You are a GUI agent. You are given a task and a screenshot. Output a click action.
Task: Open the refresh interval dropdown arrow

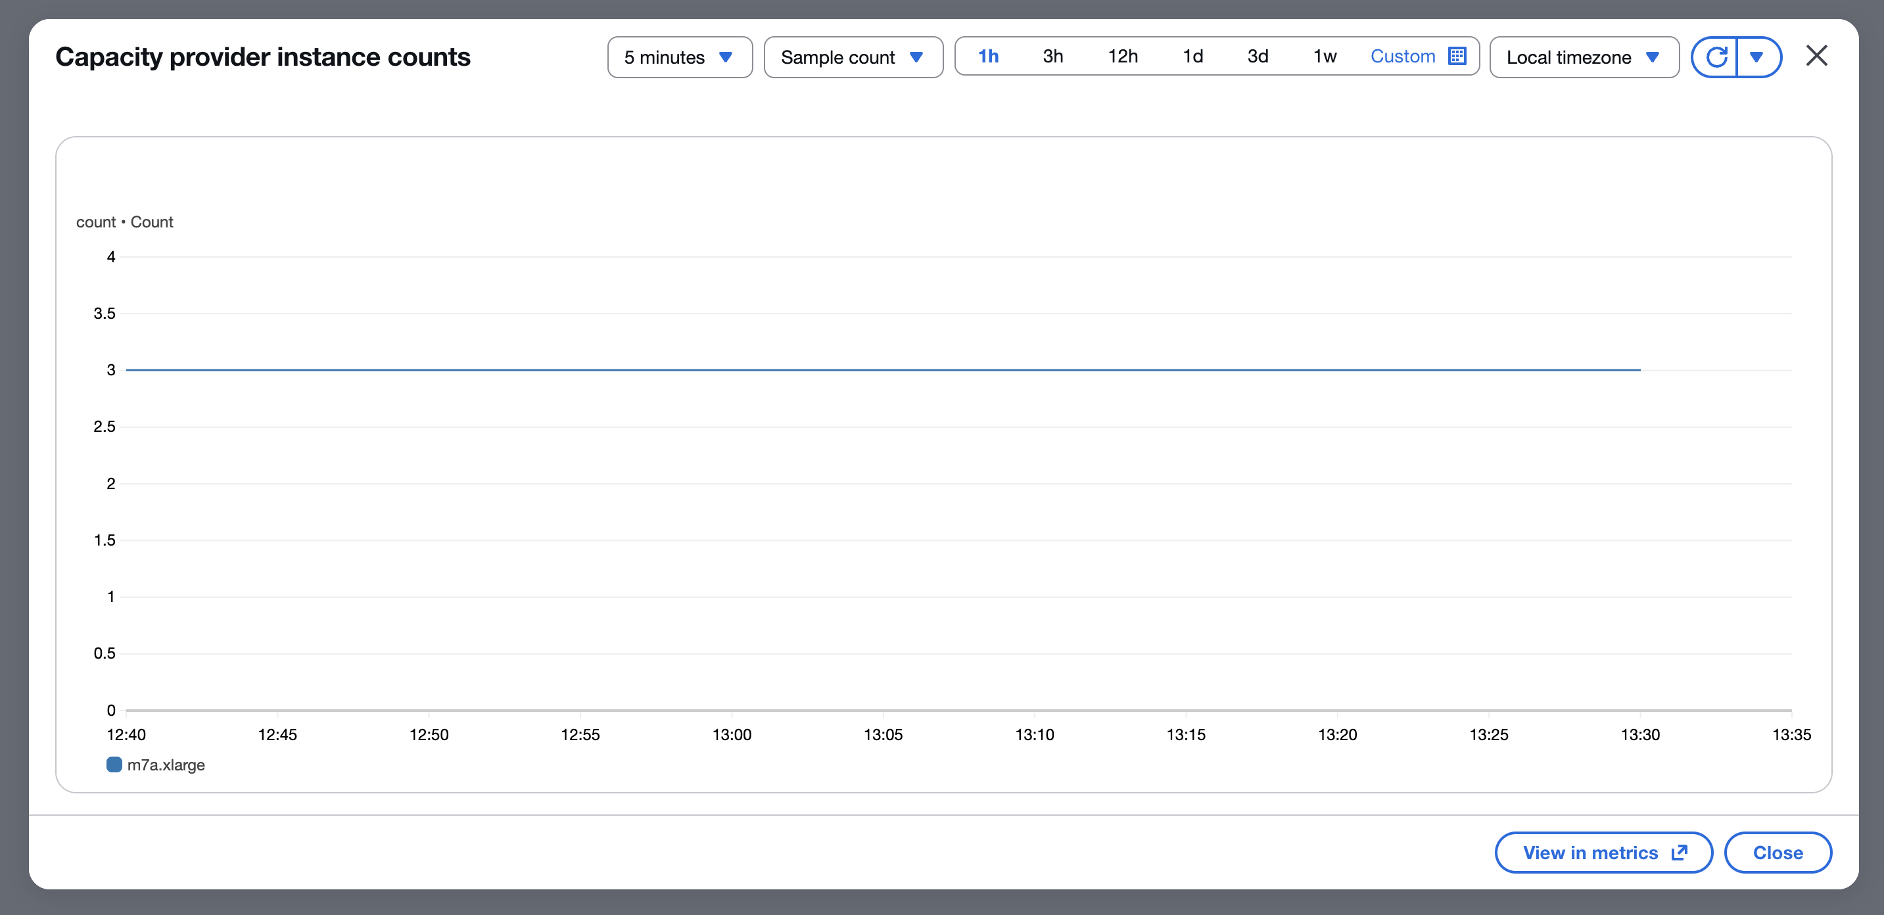coord(1756,57)
